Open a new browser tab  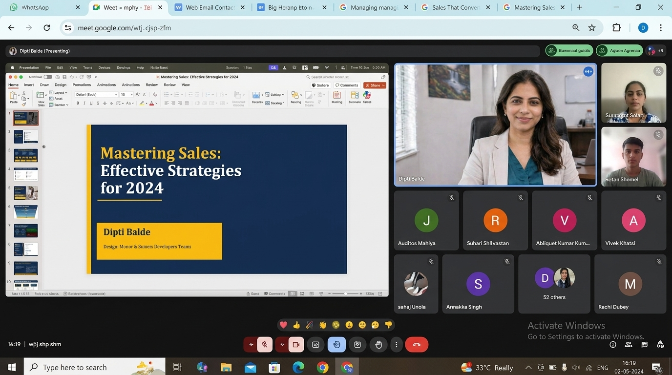(x=580, y=7)
